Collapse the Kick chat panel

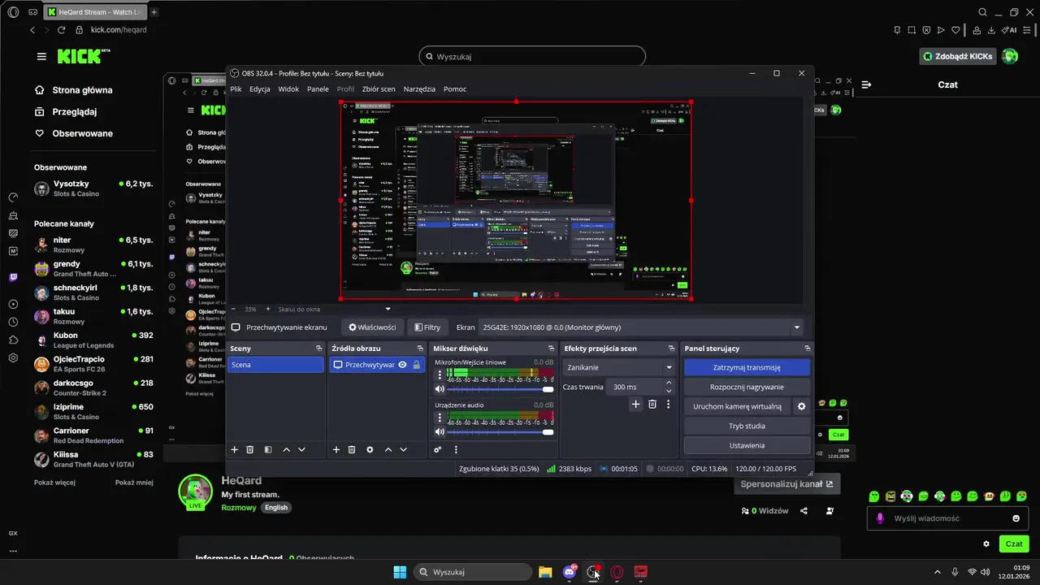(x=867, y=84)
